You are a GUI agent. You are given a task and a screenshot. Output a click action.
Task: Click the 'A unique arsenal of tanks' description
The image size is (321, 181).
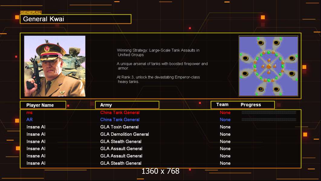(162, 66)
